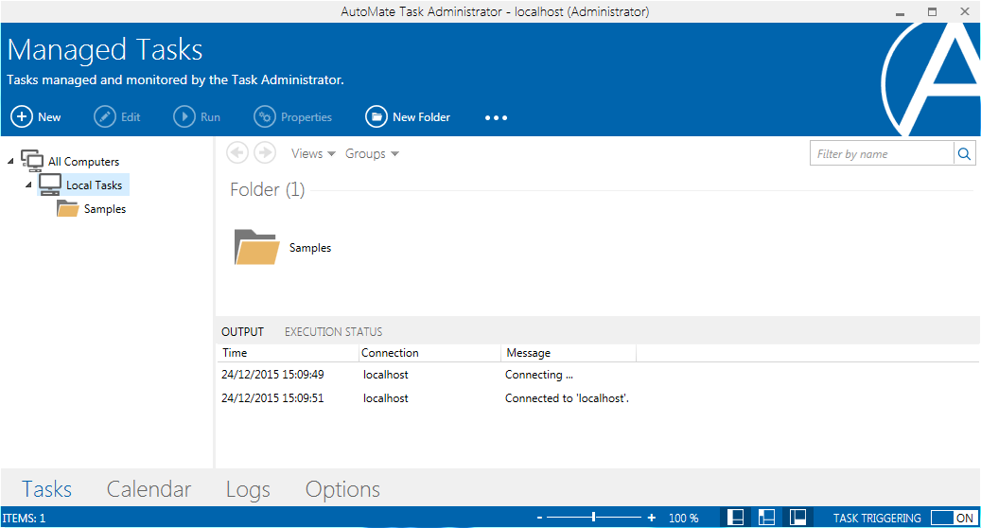Click the back navigation arrow

click(237, 152)
